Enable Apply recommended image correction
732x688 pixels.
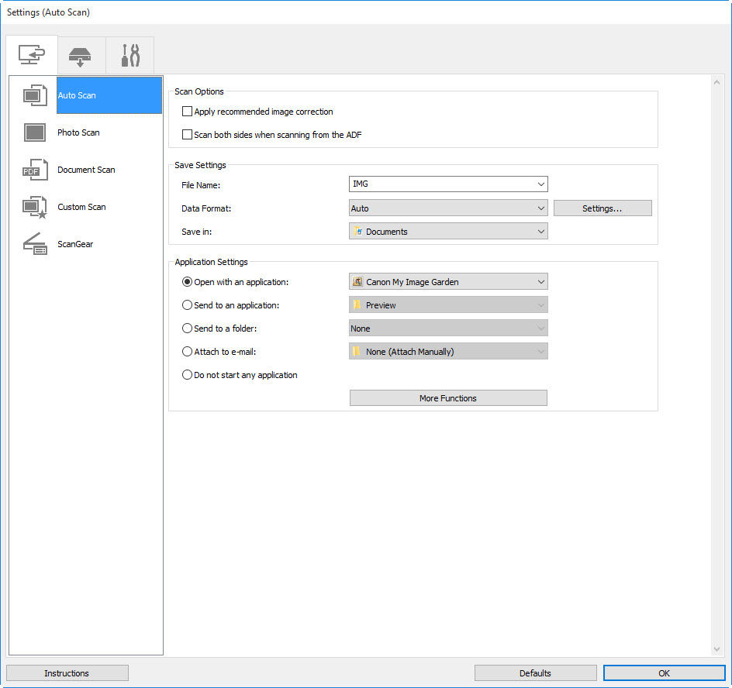coord(187,111)
